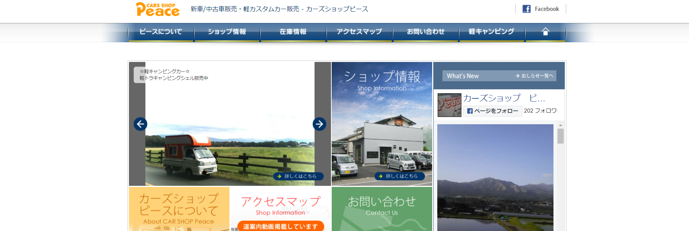Click the What's New heading
Viewport: 689px width, 231px height.
(x=463, y=76)
